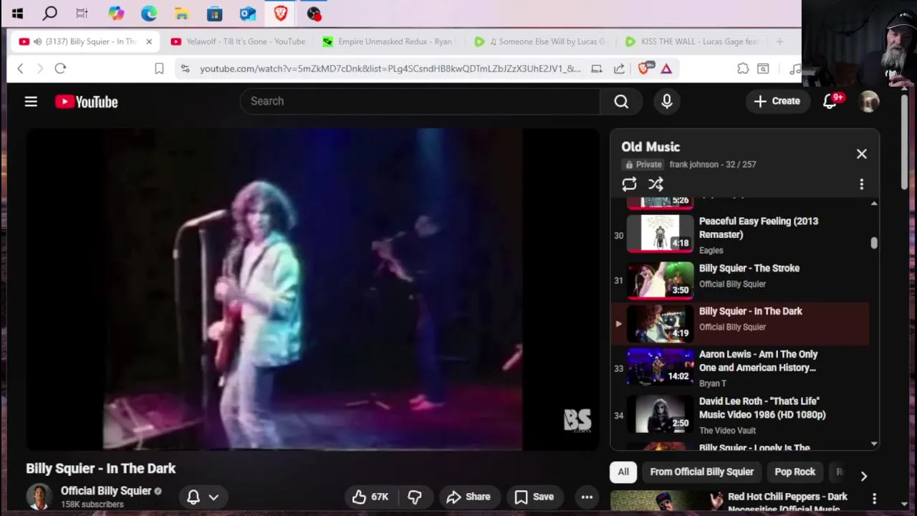The width and height of the screenshot is (917, 516).
Task: Go to the YouTube home logo
Action: [x=87, y=102]
